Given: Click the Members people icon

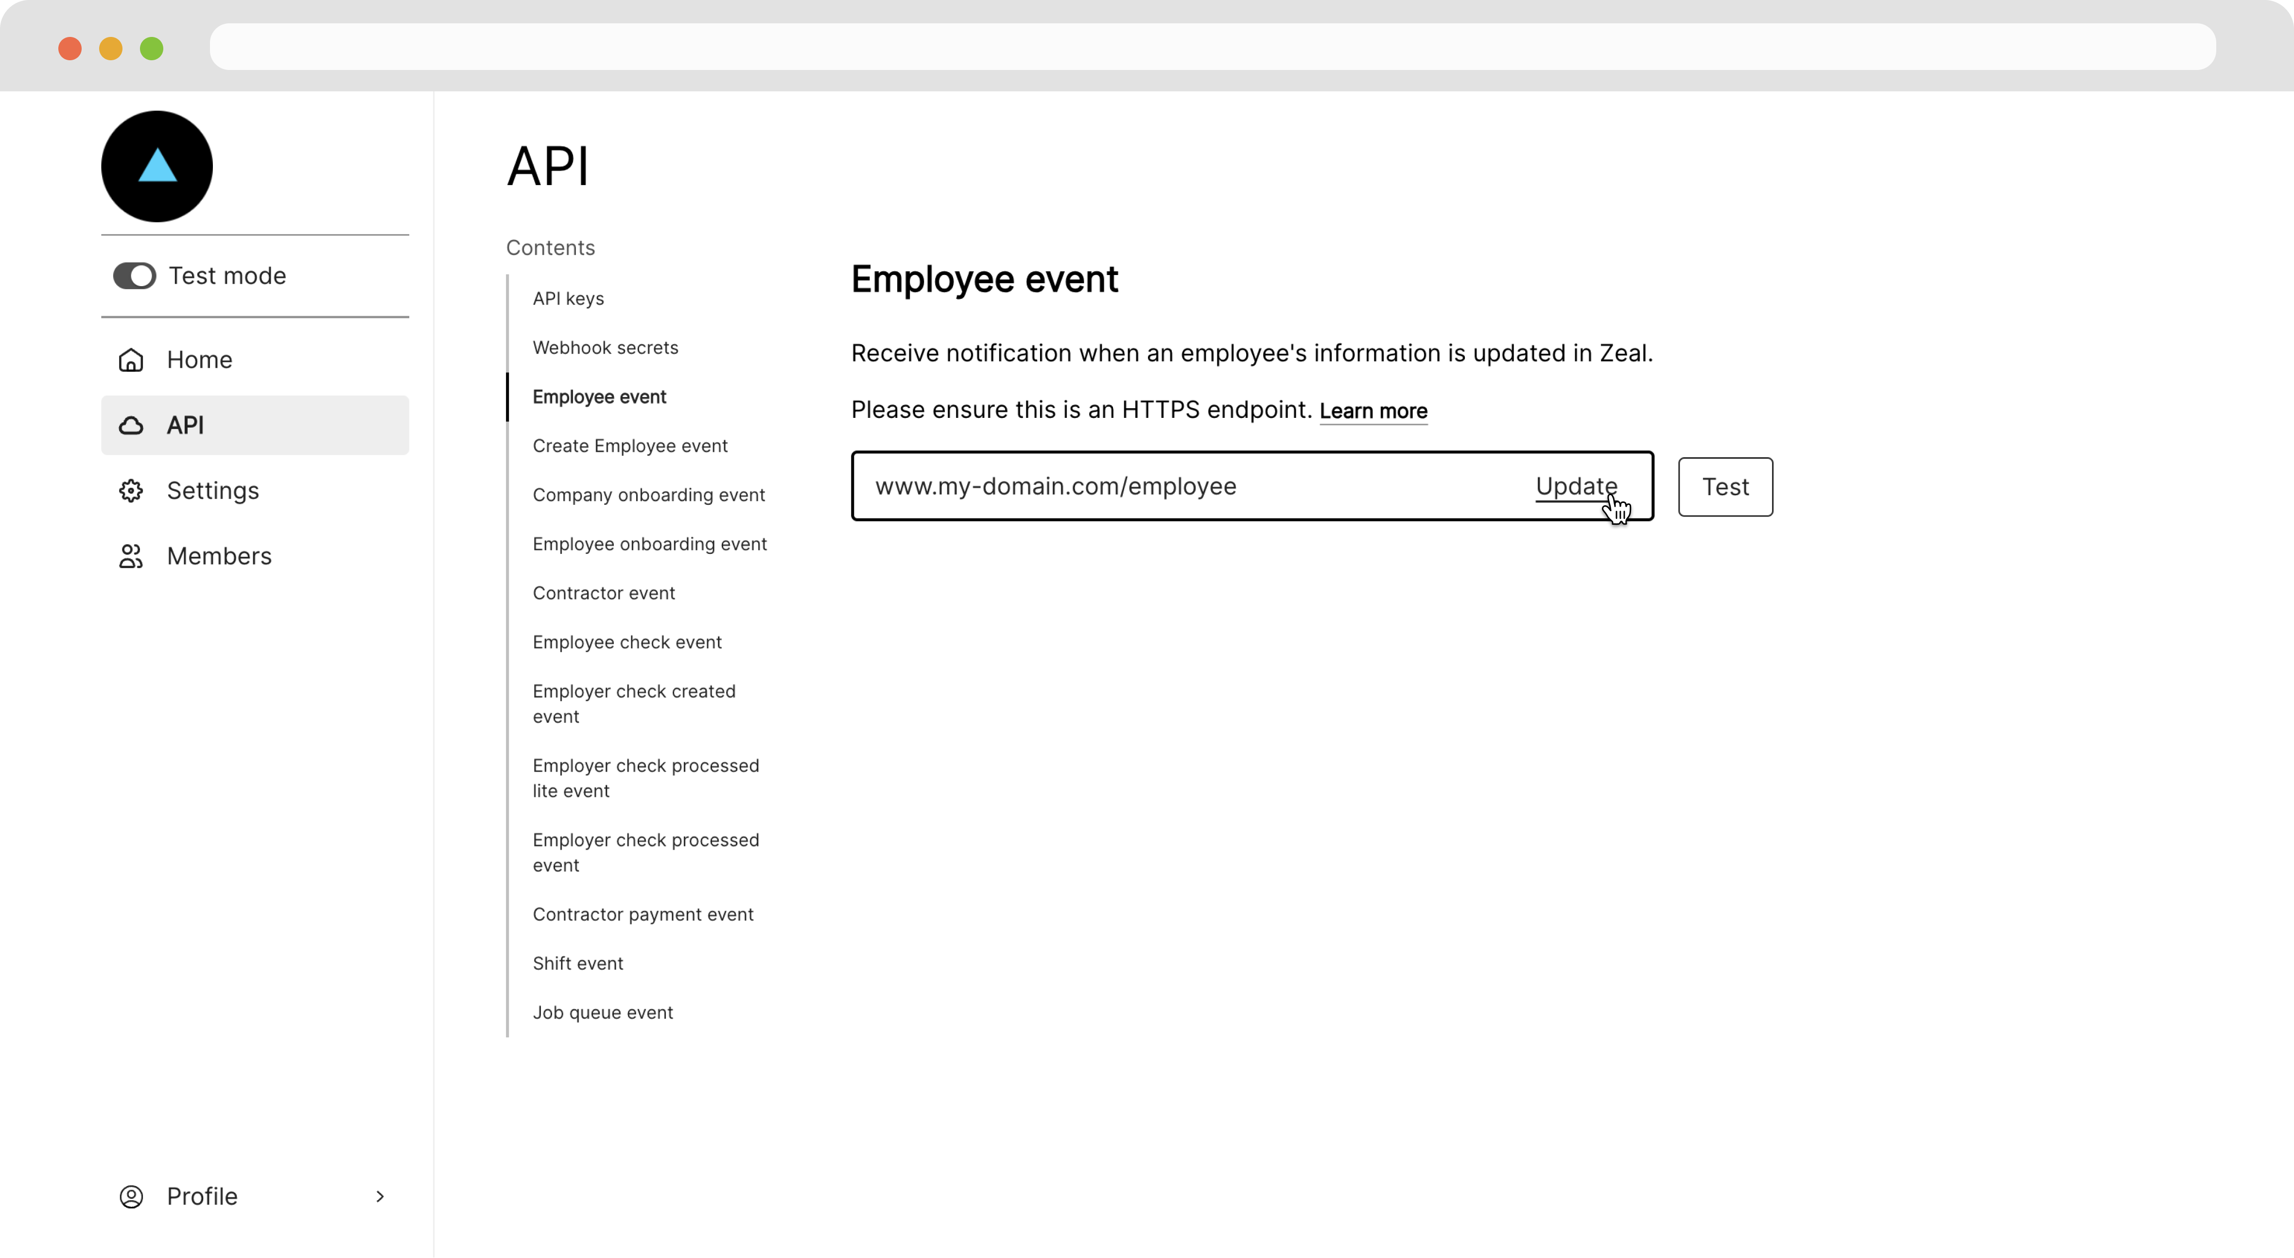Looking at the screenshot, I should point(131,556).
